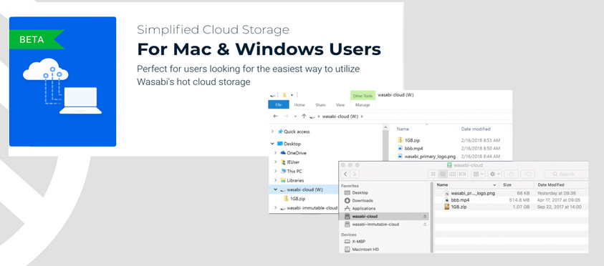Click the Libraries folder icon
The width and height of the screenshot is (604, 266).
coord(283,180)
